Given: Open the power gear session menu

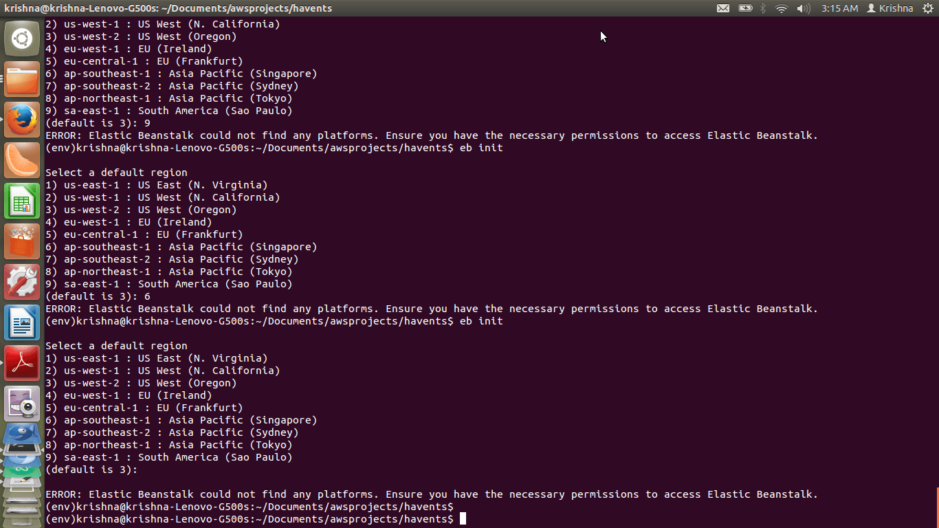Looking at the screenshot, I should tap(927, 8).
